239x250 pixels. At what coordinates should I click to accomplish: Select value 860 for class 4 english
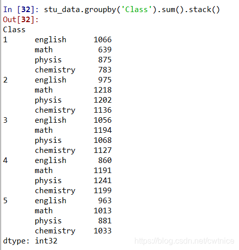tap(105, 160)
